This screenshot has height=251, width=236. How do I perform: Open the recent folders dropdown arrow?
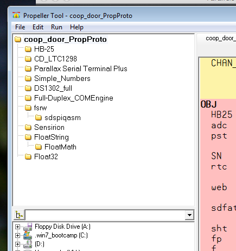coord(189,215)
